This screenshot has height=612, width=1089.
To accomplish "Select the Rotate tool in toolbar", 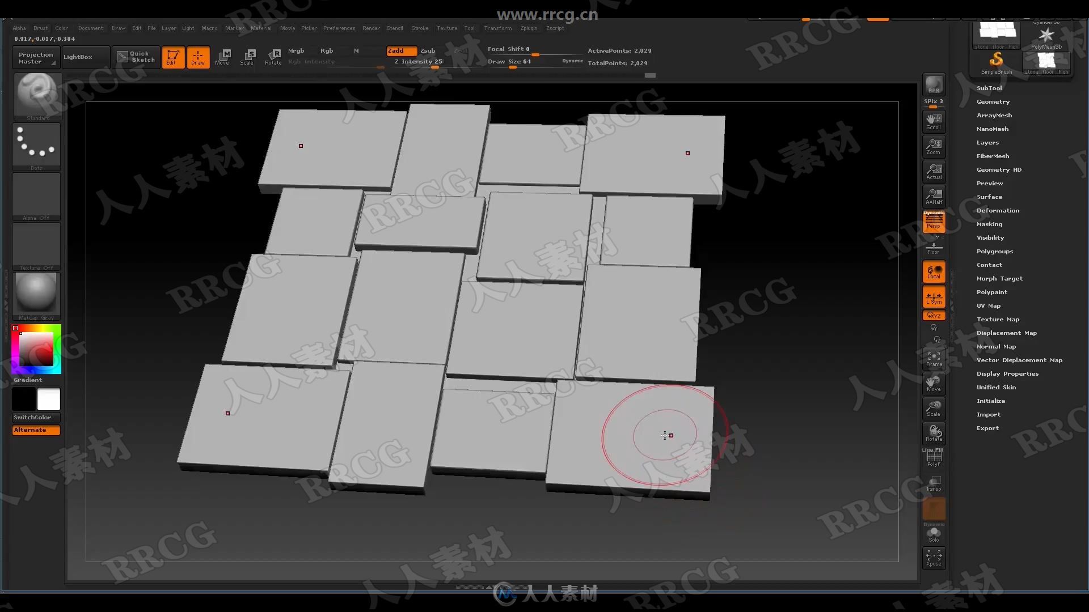I will 273,56.
